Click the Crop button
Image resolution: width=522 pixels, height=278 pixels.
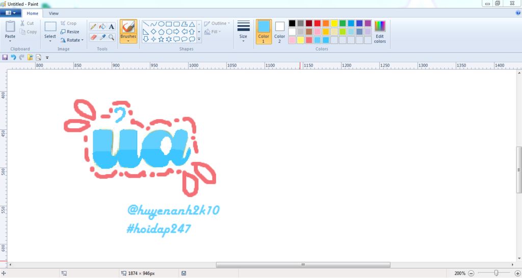coord(69,23)
